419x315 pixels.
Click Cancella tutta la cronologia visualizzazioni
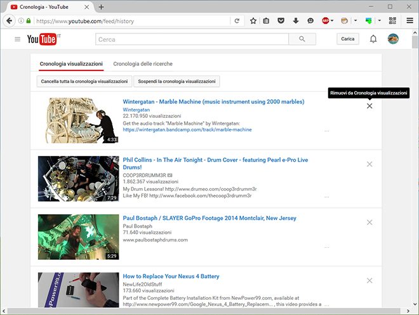(84, 82)
